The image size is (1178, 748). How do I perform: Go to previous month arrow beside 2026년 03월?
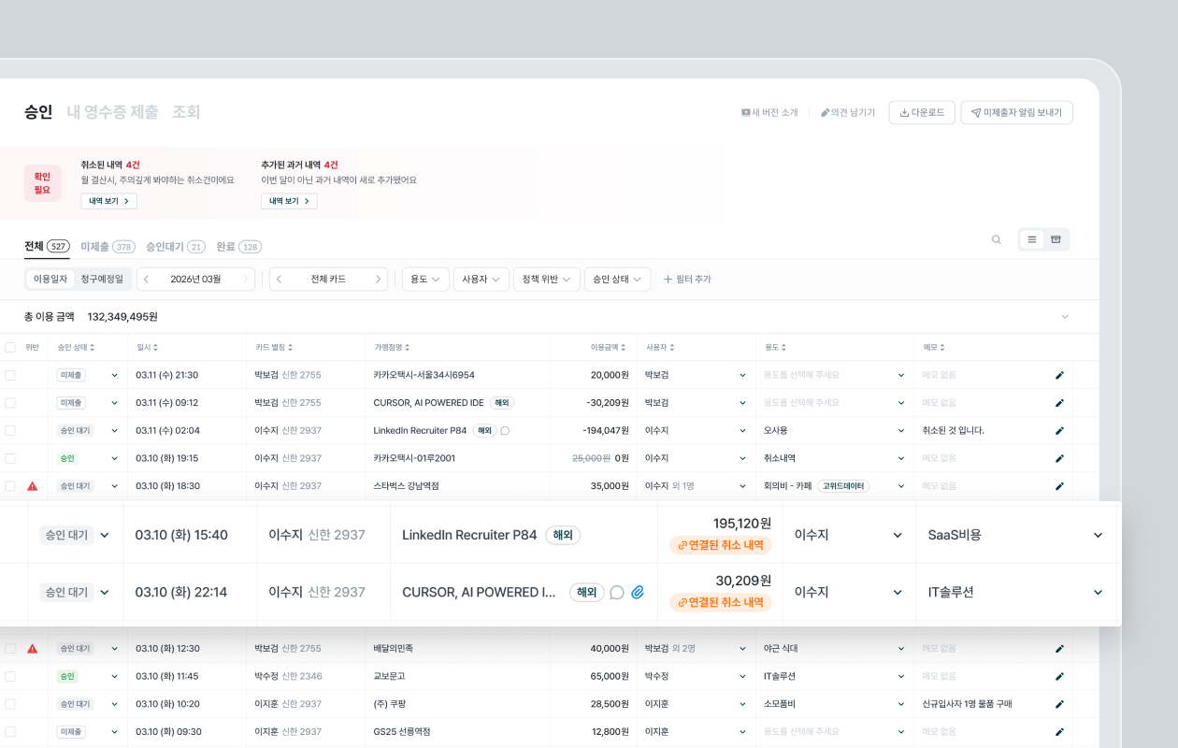[x=147, y=279]
